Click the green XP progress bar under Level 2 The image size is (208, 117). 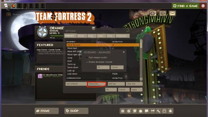pos(57,36)
